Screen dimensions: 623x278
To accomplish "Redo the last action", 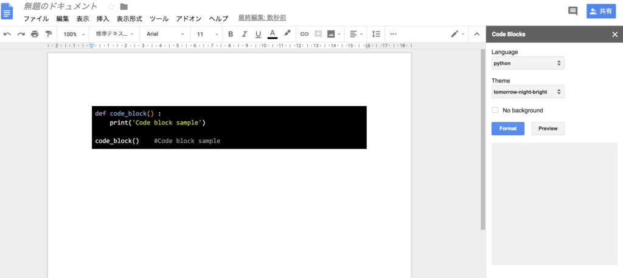I will pos(21,34).
